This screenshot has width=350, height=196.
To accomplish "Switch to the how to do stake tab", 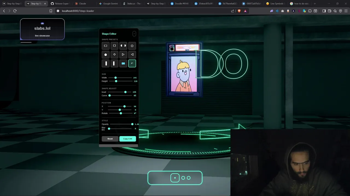I will (299, 4).
